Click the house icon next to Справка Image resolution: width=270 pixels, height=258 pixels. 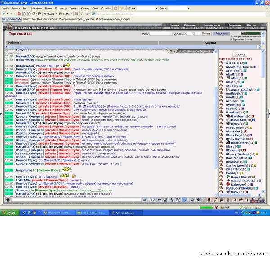[x=116, y=8]
